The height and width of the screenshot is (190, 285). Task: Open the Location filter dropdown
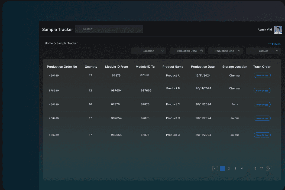148,51
